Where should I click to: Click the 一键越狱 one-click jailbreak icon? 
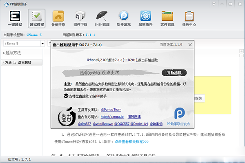click(x=14, y=19)
